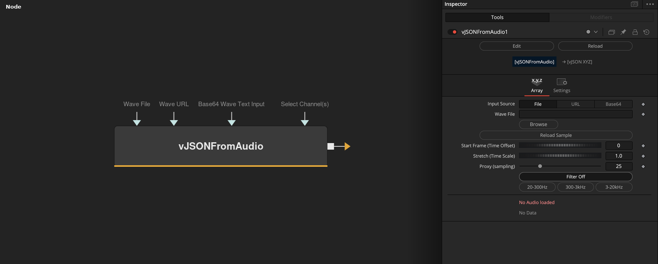The width and height of the screenshot is (658, 264).
Task: Click the Stretch (Time Scale) thumbwheel
Action: click(560, 156)
